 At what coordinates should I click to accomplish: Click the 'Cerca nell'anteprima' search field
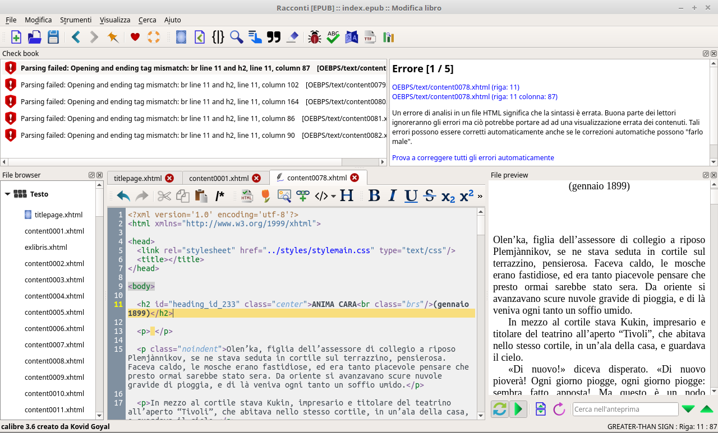(625, 409)
